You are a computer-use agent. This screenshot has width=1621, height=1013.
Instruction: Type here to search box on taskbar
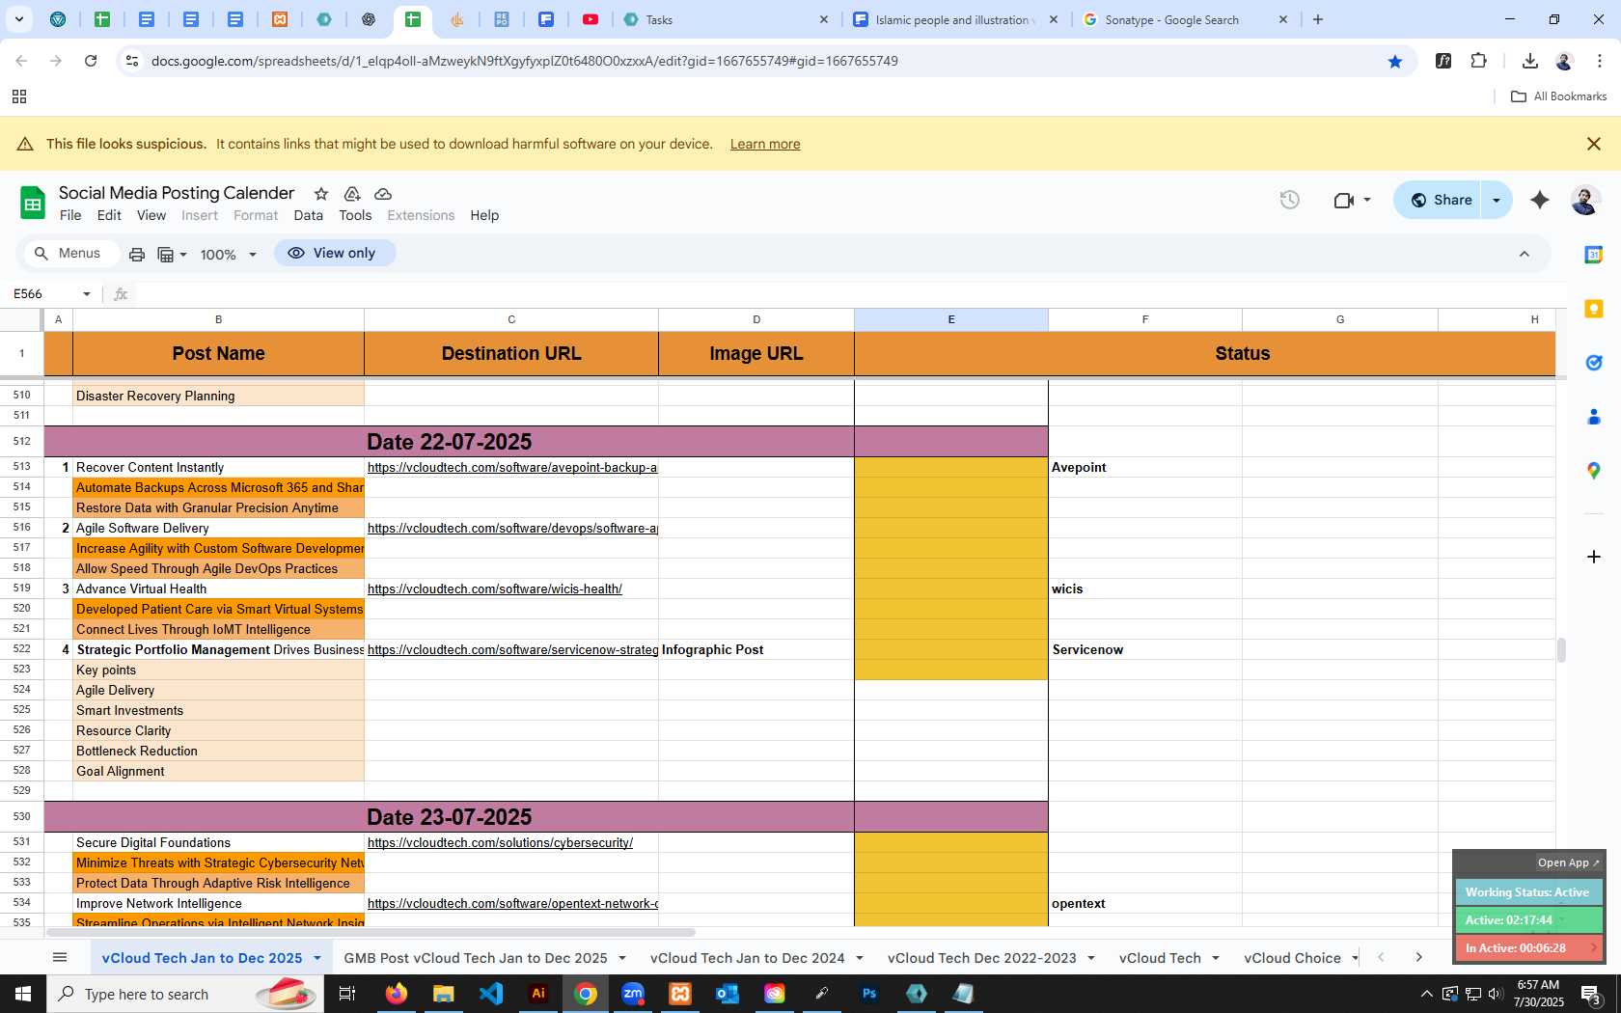[x=183, y=994]
